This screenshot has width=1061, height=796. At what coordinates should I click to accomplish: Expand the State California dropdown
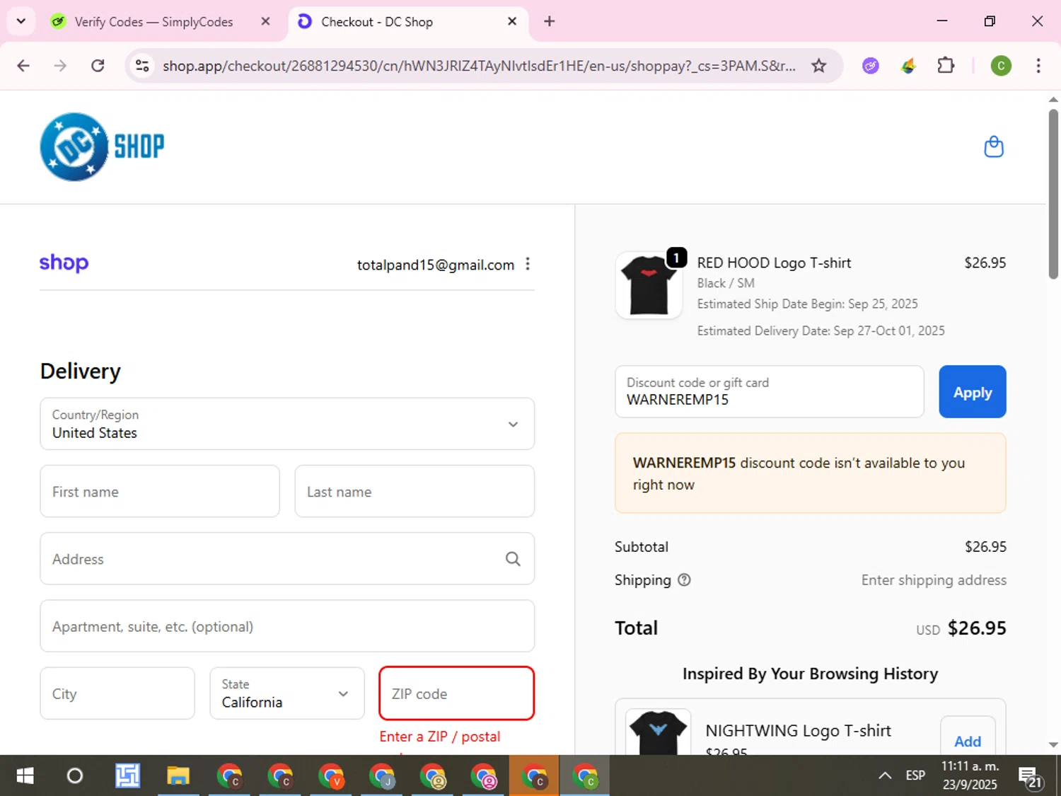(x=287, y=693)
